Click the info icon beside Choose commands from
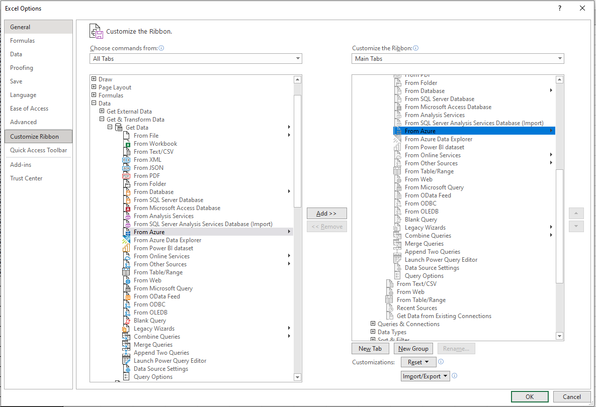596x407 pixels. (161, 48)
